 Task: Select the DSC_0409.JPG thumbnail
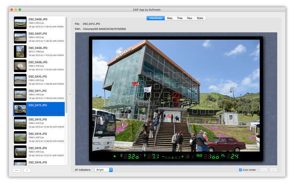tap(20, 66)
